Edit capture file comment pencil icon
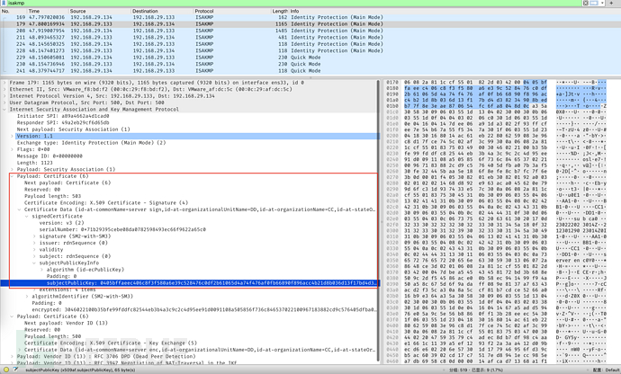The width and height of the screenshot is (621, 374). [15, 370]
